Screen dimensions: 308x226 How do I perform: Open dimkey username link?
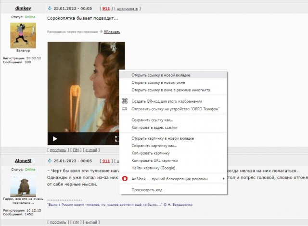pyautogui.click(x=23, y=8)
